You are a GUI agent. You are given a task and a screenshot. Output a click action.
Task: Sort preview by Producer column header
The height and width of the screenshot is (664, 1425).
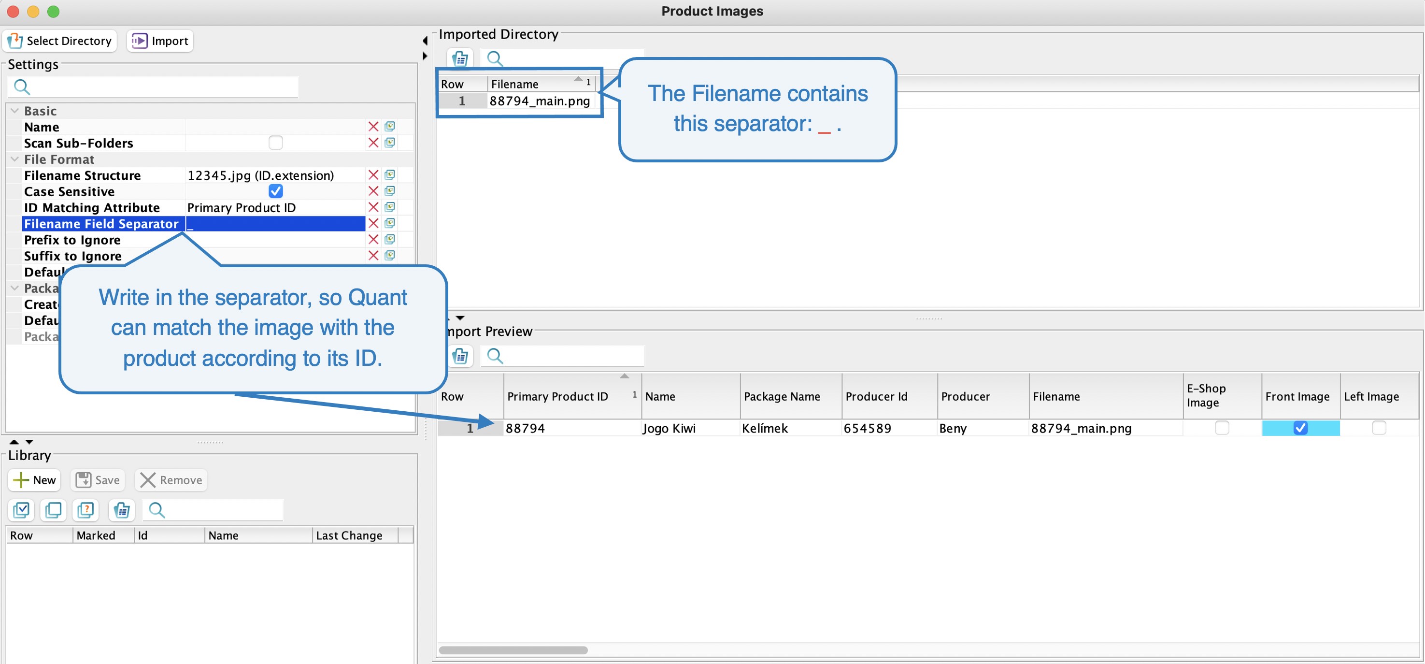983,396
